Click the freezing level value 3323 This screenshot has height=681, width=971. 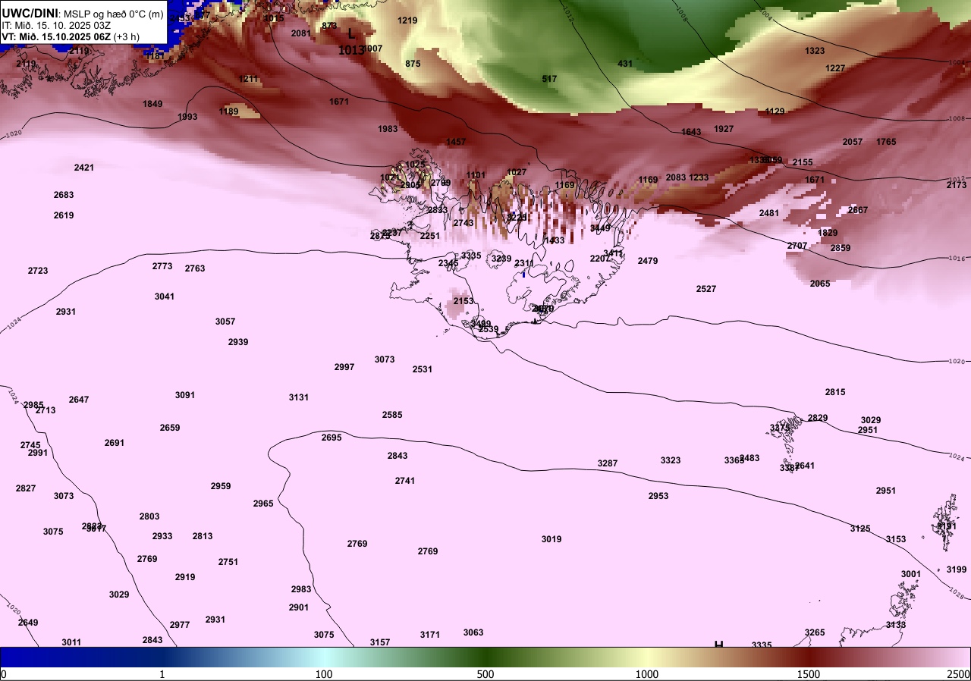[671, 460]
